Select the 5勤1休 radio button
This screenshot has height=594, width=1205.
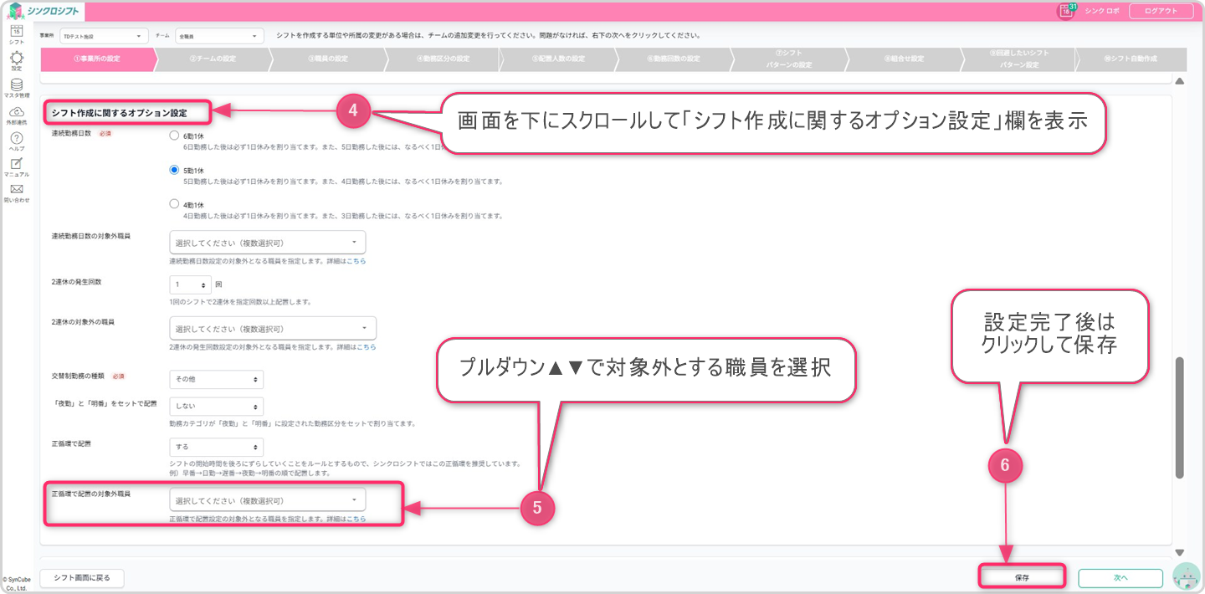click(174, 170)
